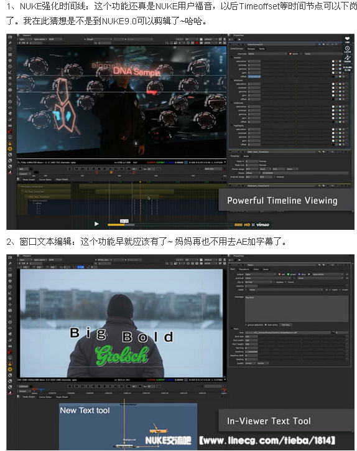This screenshot has height=451, width=357.
Task: Click the font file path field
Action: click(x=288, y=333)
